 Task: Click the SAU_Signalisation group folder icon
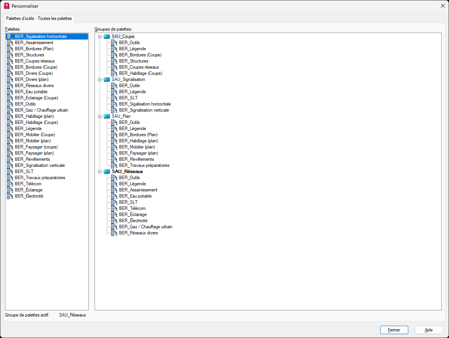(107, 79)
